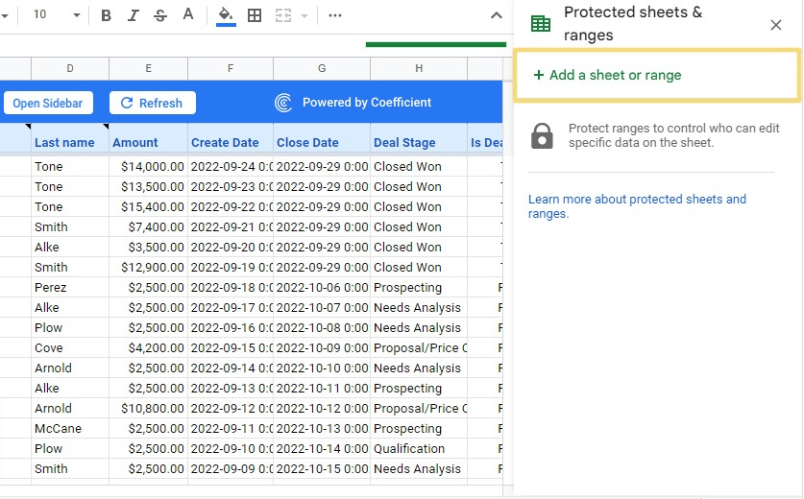This screenshot has width=804, height=499.
Task: Expand the font size 10 dropdown
Action: [x=76, y=15]
